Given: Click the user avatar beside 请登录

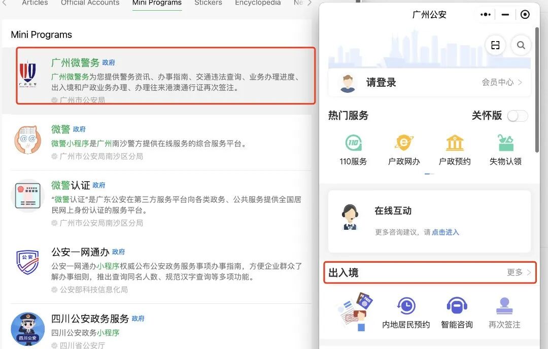Looking at the screenshot, I should (348, 83).
